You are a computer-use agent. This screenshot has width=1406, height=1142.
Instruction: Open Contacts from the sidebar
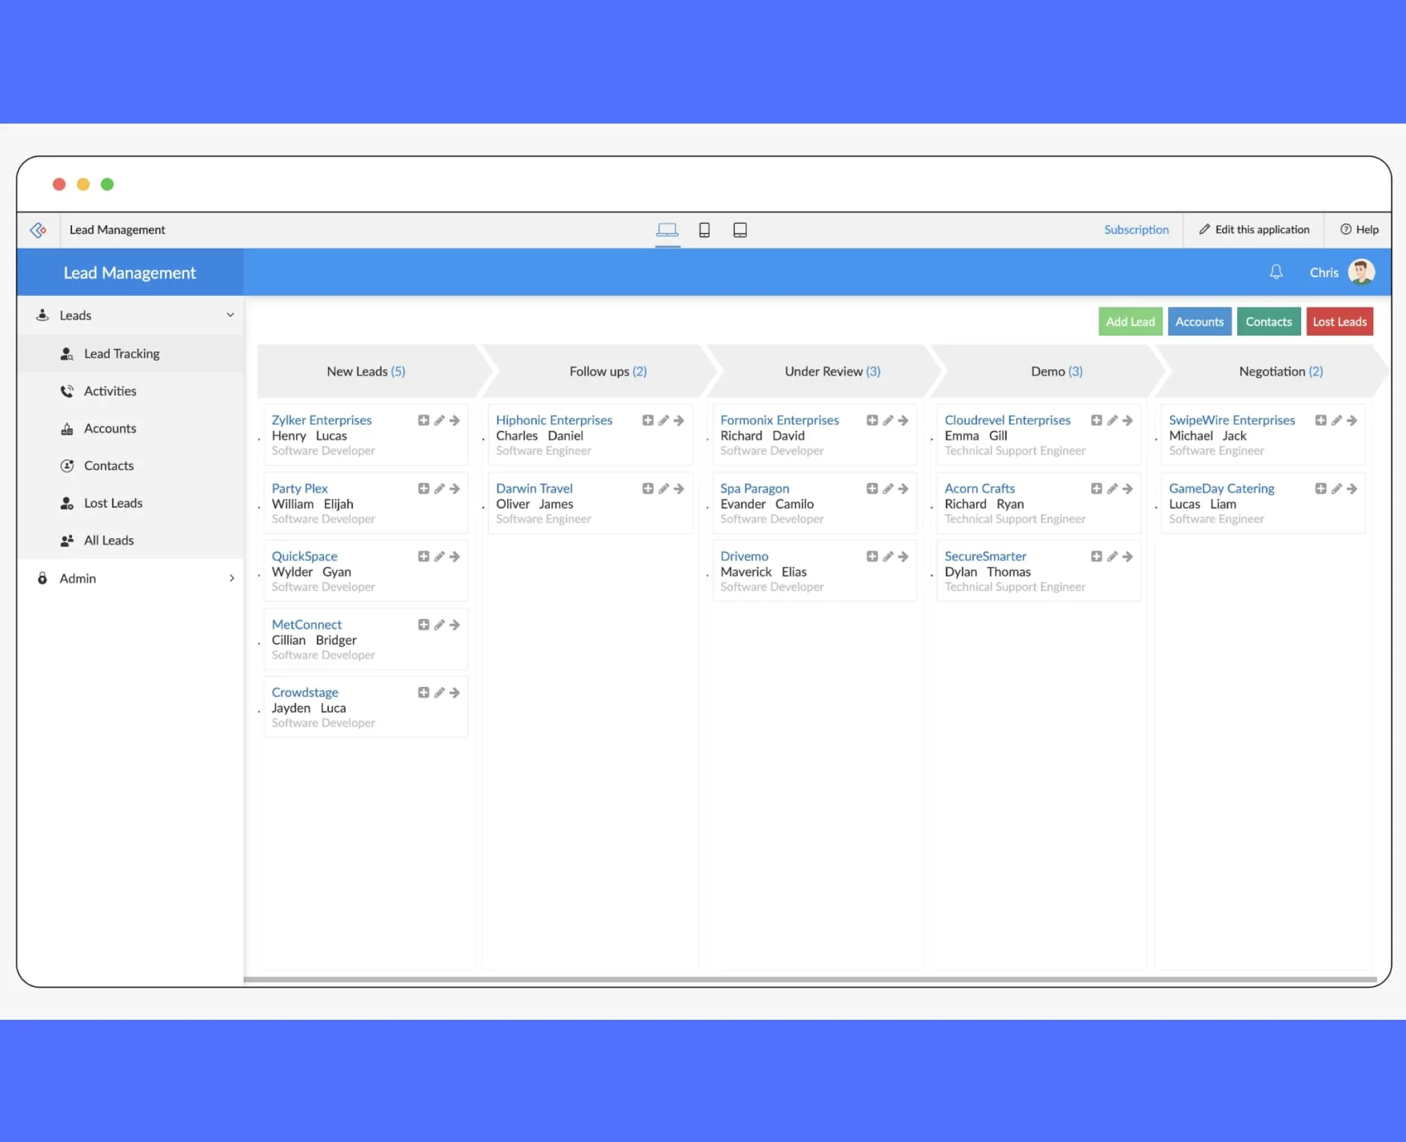point(108,465)
